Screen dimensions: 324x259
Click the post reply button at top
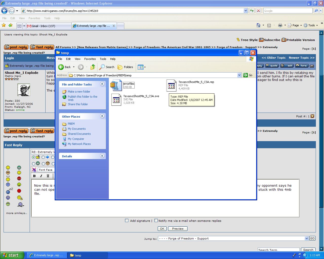coord(16,47)
